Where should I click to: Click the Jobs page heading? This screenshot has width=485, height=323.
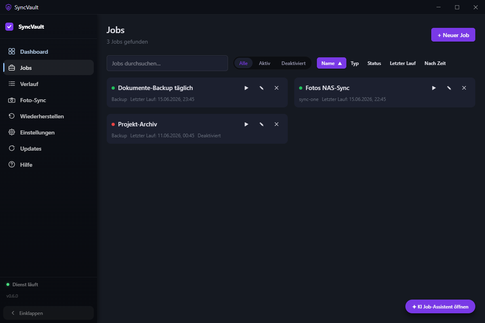coord(116,30)
